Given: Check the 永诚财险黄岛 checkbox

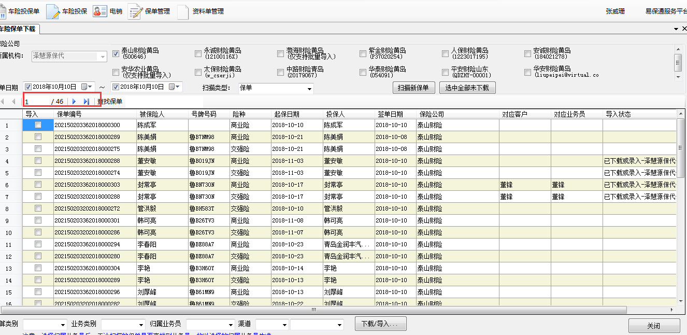Looking at the screenshot, I should tap(198, 53).
